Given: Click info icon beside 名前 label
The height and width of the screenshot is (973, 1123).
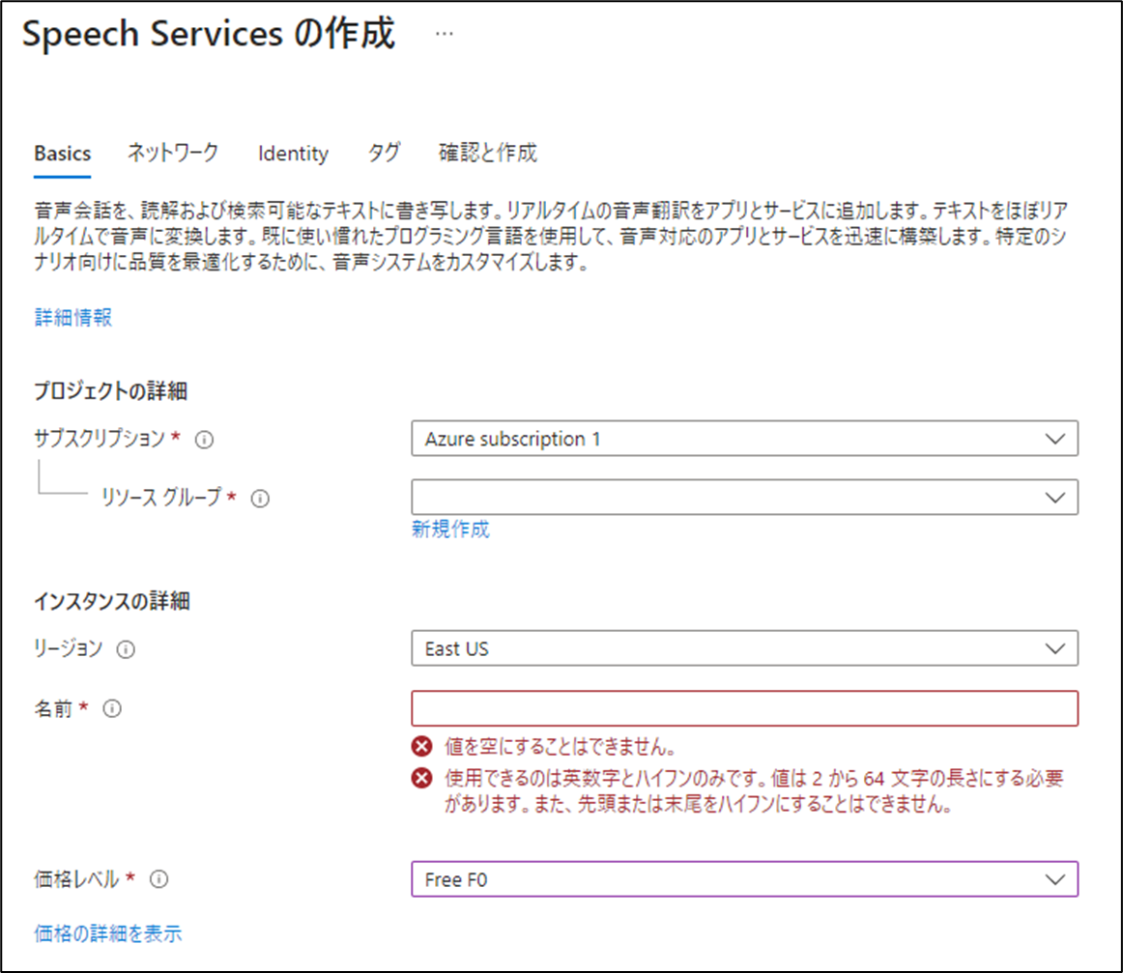Looking at the screenshot, I should [x=112, y=709].
